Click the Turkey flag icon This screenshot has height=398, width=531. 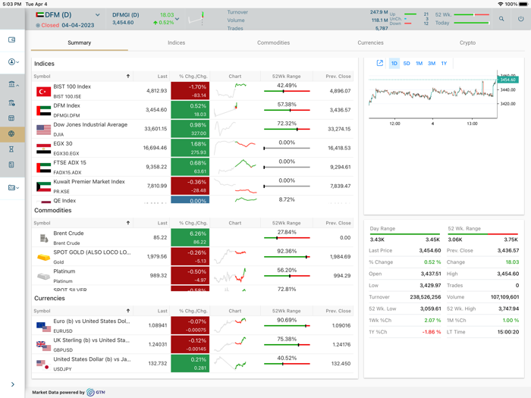tap(44, 92)
